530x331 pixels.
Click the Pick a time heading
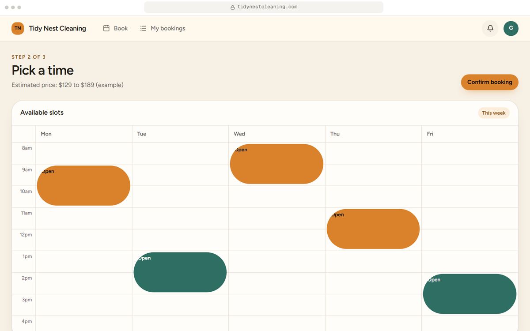[x=42, y=70]
